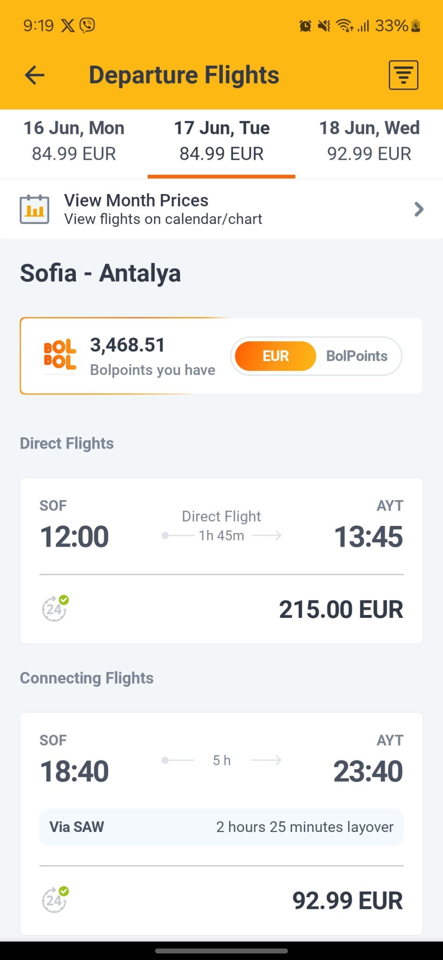Image resolution: width=443 pixels, height=960 pixels.
Task: Open the flight filter icon
Action: 403,75
